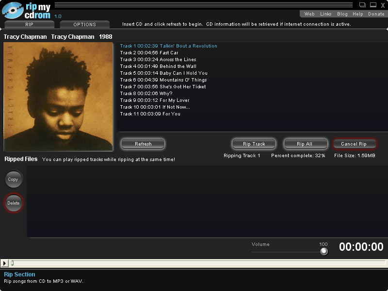Viewport: 388px width, 291px height.
Task: Click the version number 1.0
Action: 58,16
